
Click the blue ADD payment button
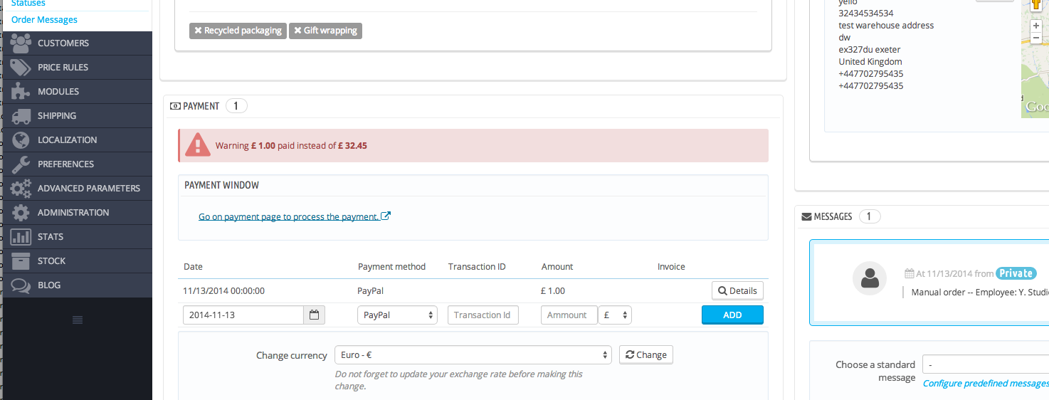[x=732, y=315]
